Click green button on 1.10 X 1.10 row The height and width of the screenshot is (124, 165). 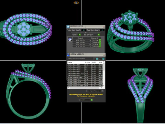point(100,46)
